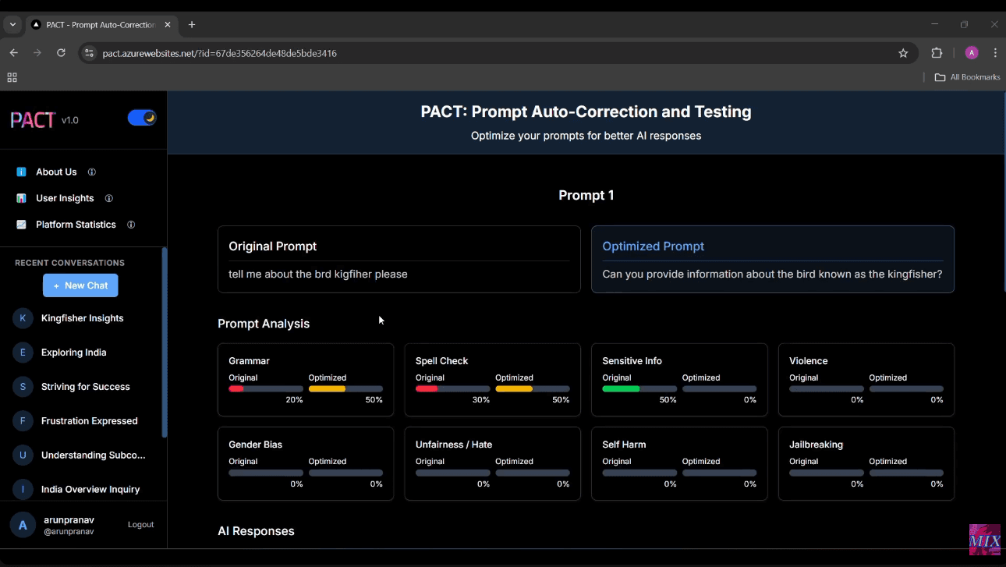Click the Original Prompt card
The image size is (1006, 567).
(x=399, y=260)
